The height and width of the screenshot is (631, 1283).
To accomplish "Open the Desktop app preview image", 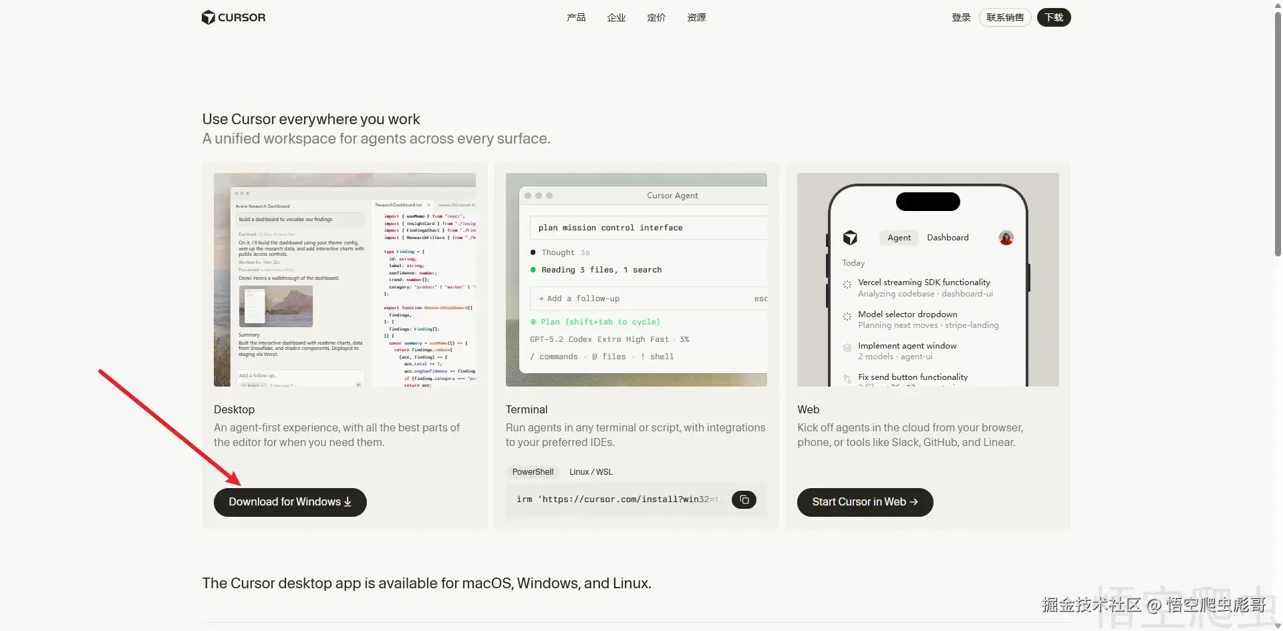I will pos(345,280).
